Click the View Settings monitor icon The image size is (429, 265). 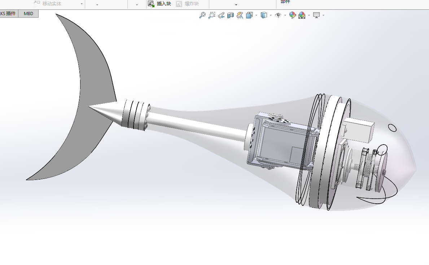tap(316, 15)
